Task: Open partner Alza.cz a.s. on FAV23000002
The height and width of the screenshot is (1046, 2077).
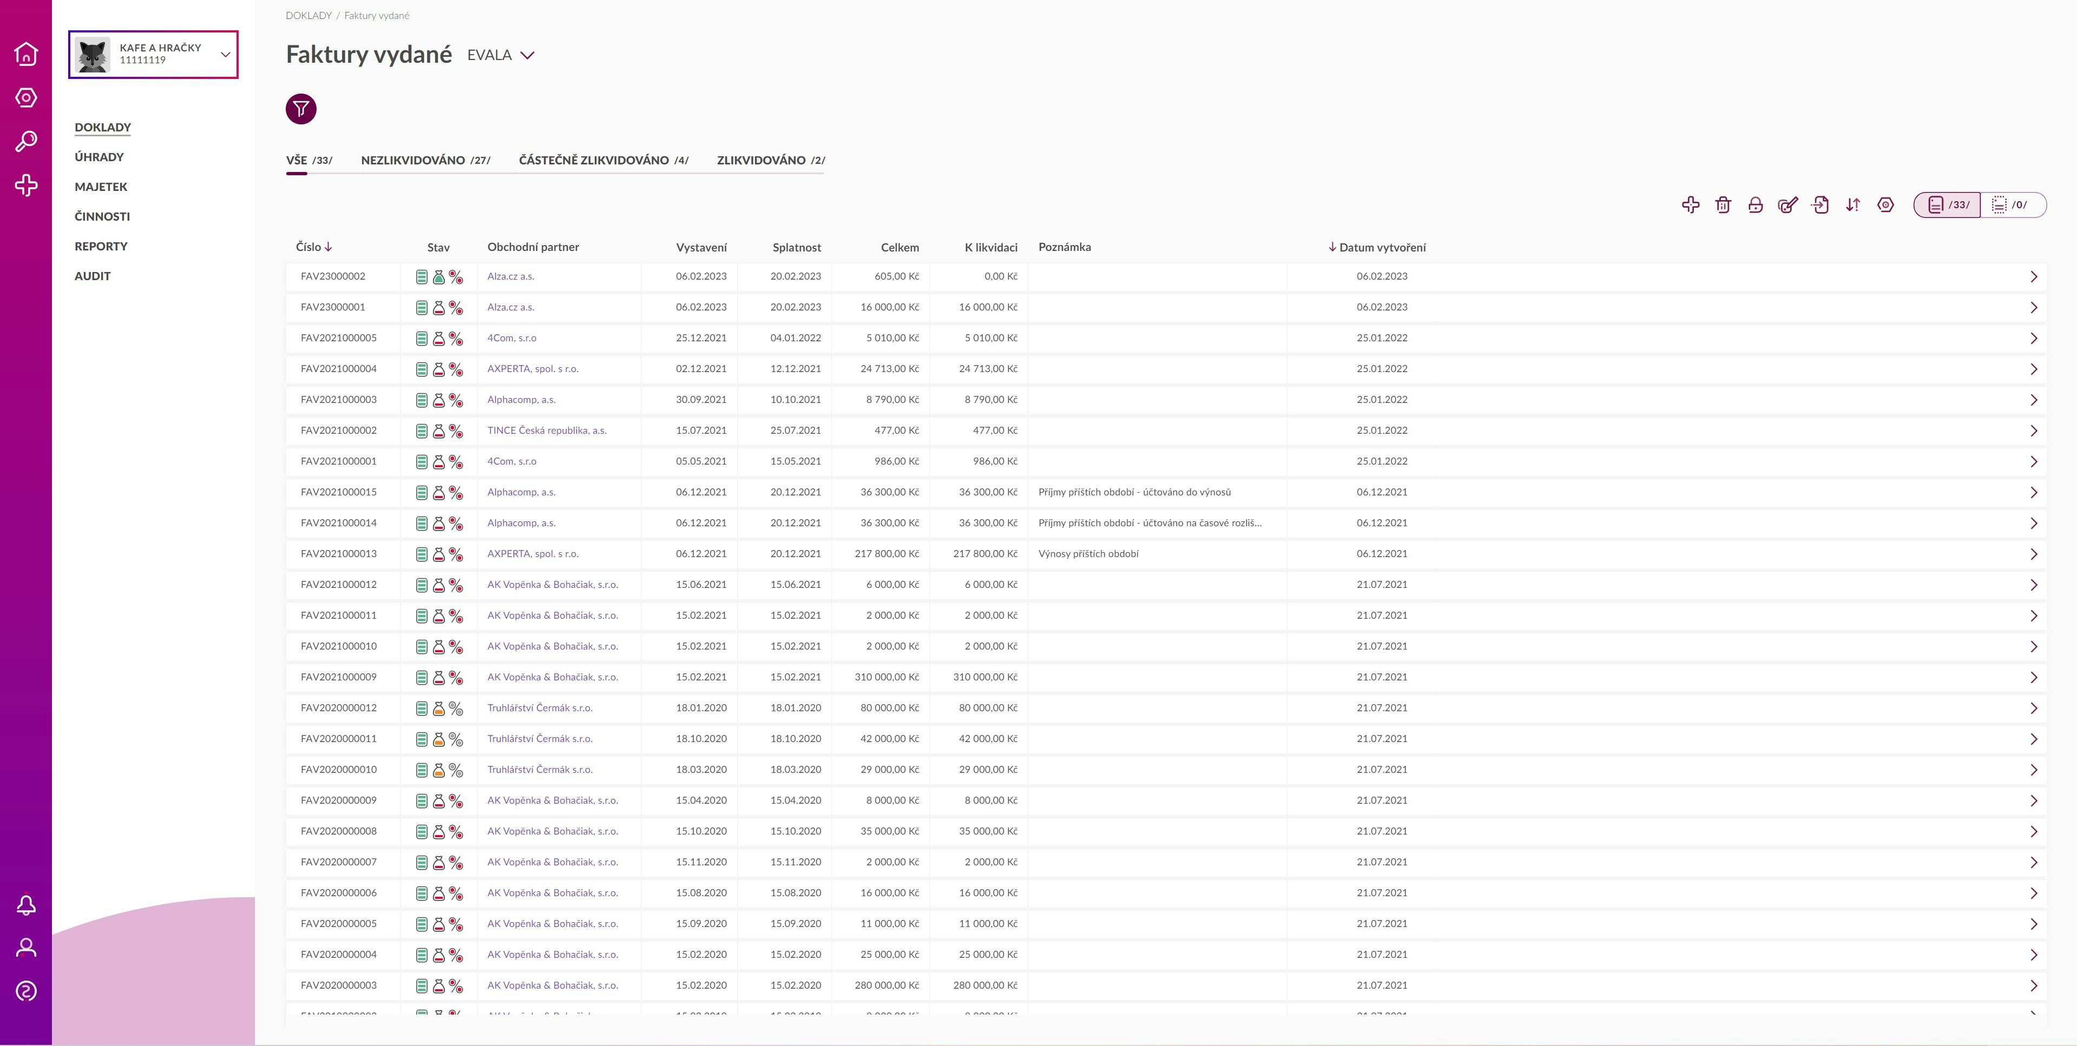Action: pos(510,276)
